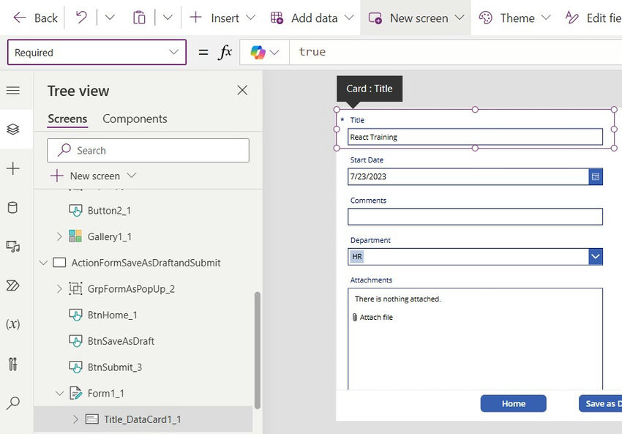This screenshot has height=434, width=622.
Task: Open the Copilot formula assistant icon
Action: click(x=258, y=52)
